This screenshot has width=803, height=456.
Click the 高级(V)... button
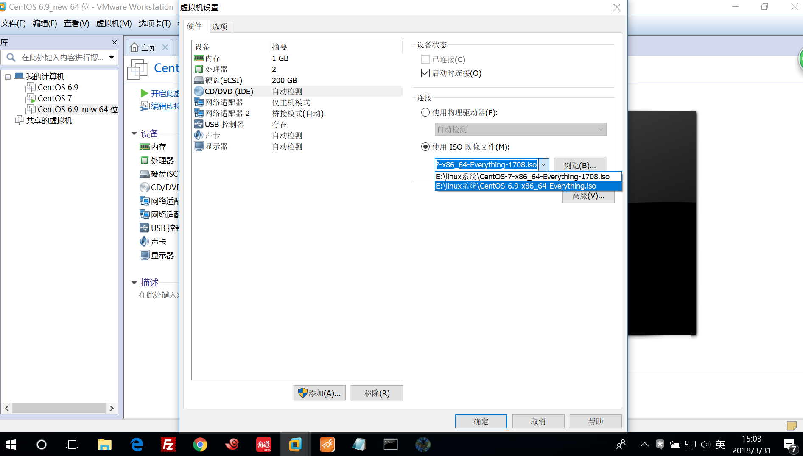tap(588, 196)
